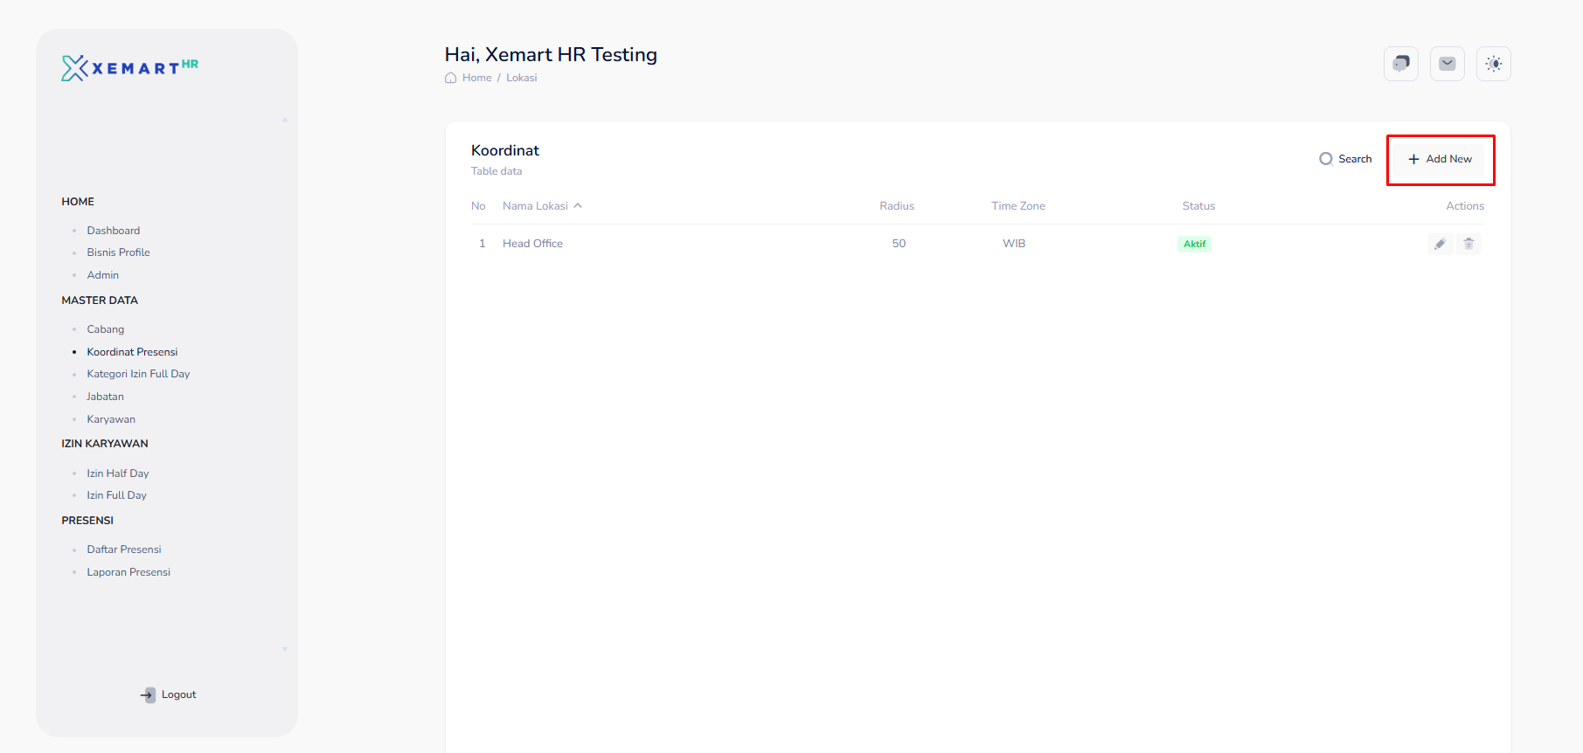Delete Head Office using trash icon
Image resolution: width=1583 pixels, height=753 pixels.
coord(1468,244)
